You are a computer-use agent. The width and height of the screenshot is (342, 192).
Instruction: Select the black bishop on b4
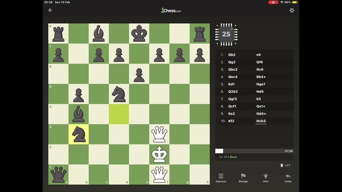click(79, 114)
